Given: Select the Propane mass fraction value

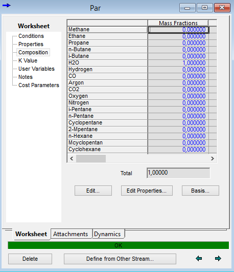Looking at the screenshot, I should point(178,43).
